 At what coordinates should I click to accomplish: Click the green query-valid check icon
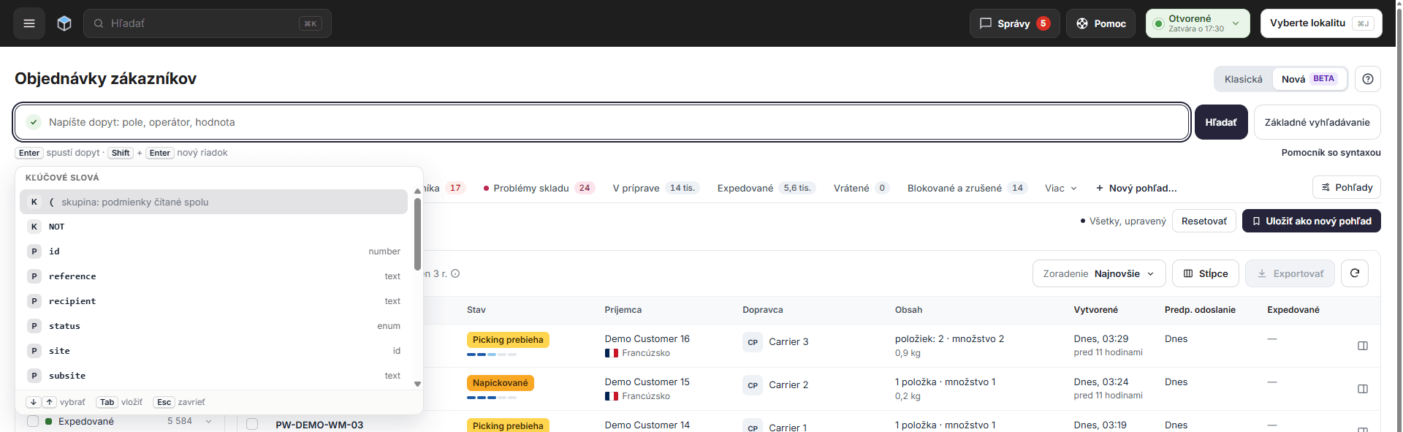(x=34, y=122)
